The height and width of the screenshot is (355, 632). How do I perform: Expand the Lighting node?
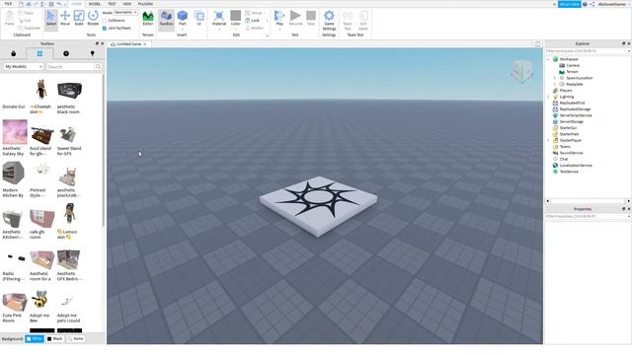(x=548, y=97)
